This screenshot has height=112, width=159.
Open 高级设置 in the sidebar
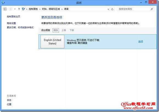[x=11, y=23]
